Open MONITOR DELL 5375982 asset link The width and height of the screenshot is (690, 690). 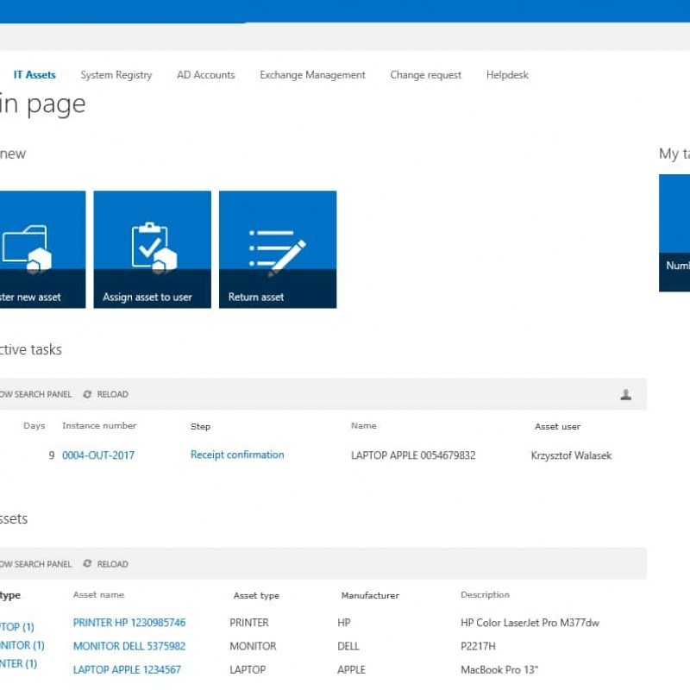click(129, 646)
